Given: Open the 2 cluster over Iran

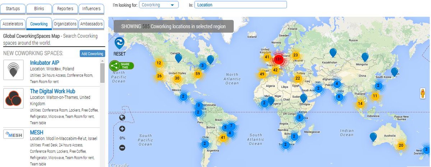Looking at the screenshot, I should coord(318,88).
